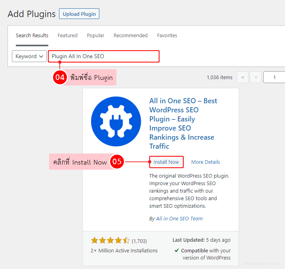The image size is (285, 269).
Task: Focus the plugin search text field
Action: (104, 56)
